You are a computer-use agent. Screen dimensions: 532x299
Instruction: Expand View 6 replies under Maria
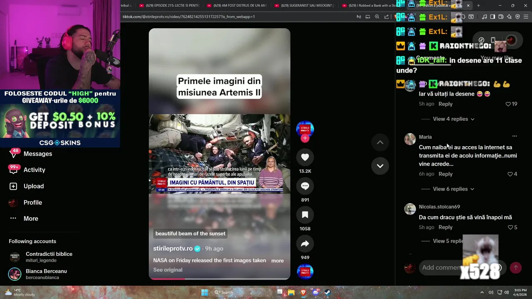click(x=453, y=189)
